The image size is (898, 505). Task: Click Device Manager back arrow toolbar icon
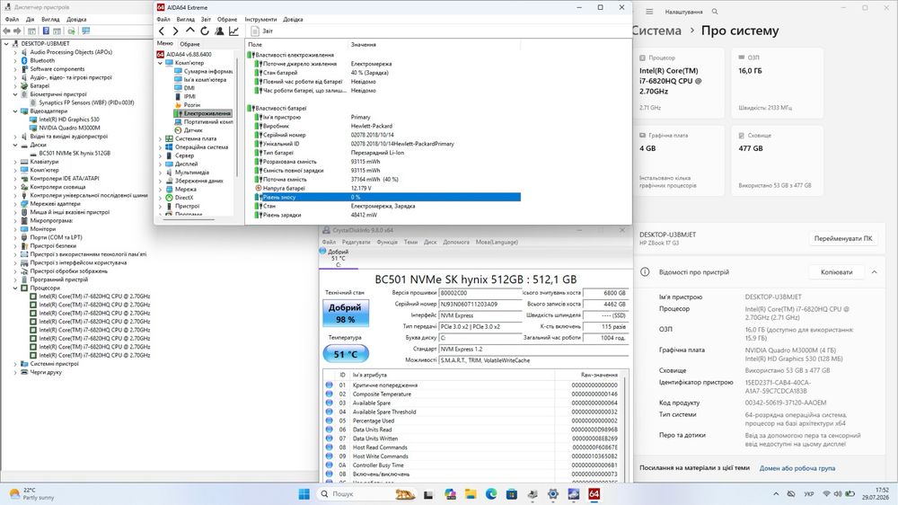pos(6,31)
